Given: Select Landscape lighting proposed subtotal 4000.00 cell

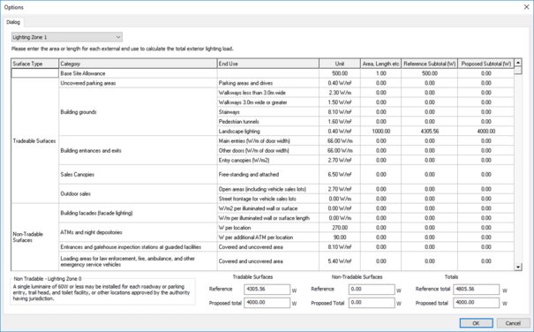Looking at the screenshot, I should pos(485,132).
